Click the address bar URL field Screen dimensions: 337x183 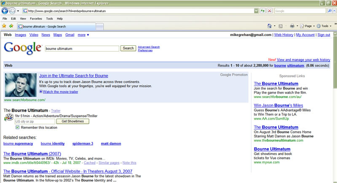pos(138,11)
